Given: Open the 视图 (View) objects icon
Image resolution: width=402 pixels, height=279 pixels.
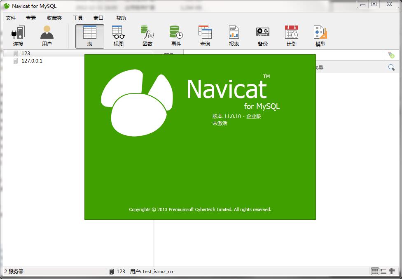Looking at the screenshot, I should pyautogui.click(x=119, y=36).
